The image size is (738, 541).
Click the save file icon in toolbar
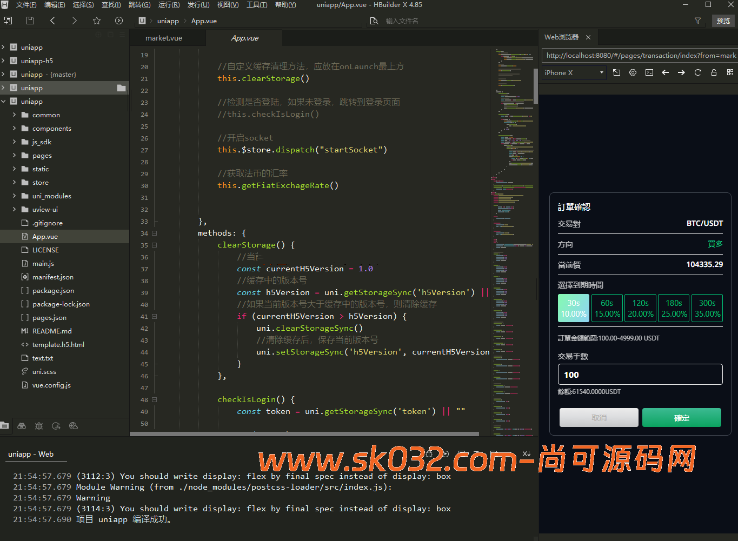[x=30, y=21]
